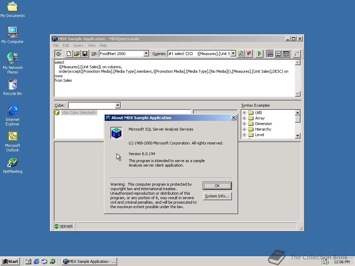Open the Cube dropdown
This screenshot has height=266, width=355.
118,105
